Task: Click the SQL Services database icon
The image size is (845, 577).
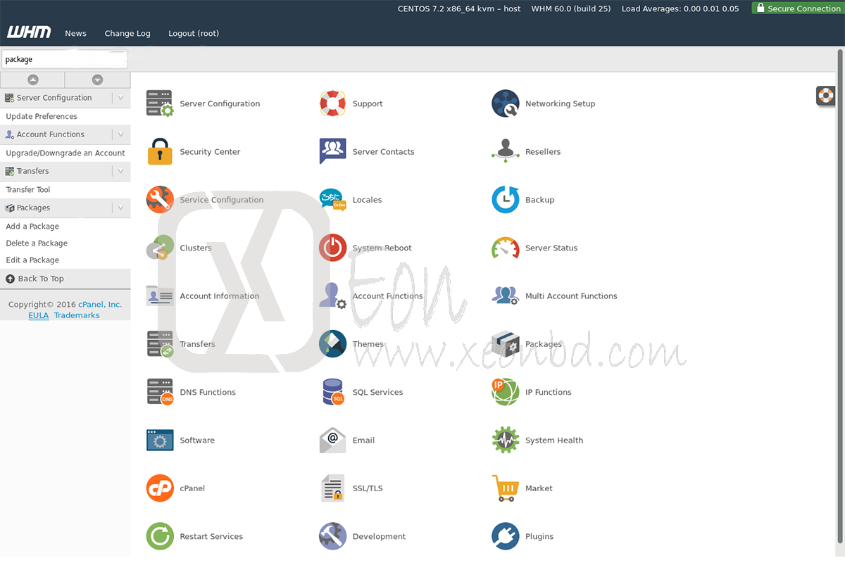Action: (x=332, y=392)
